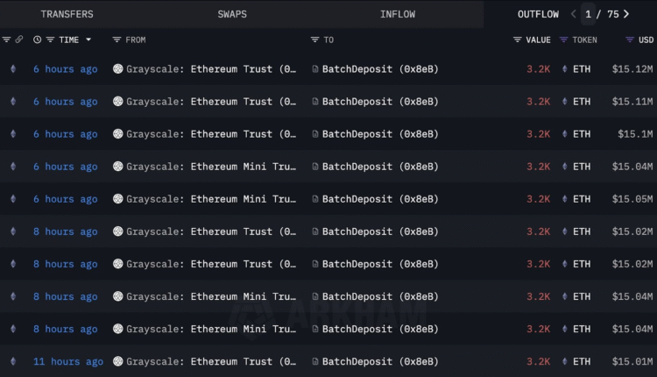Click ETH token in the $15.05M row
The width and height of the screenshot is (657, 377).
click(581, 199)
